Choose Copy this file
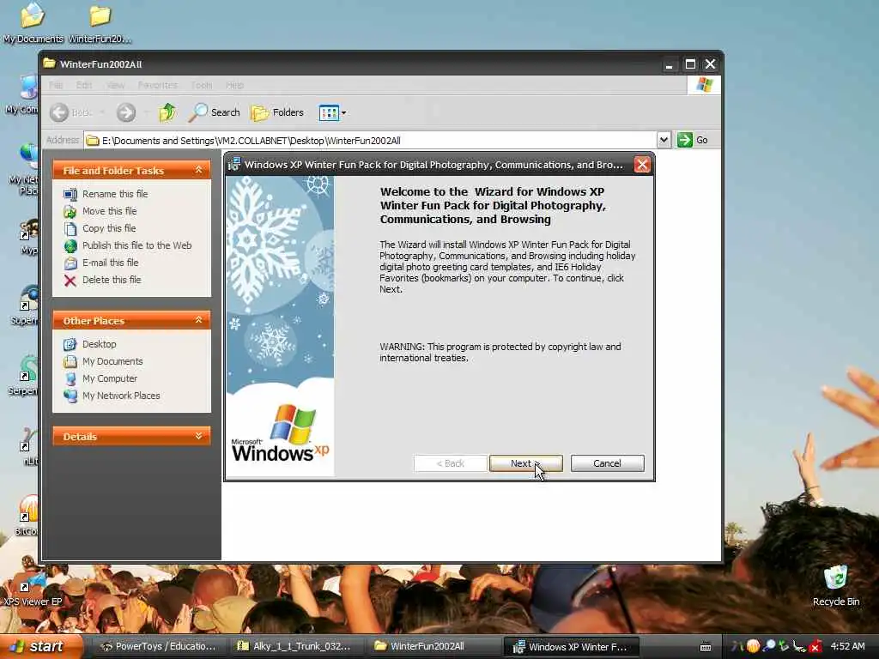Image resolution: width=879 pixels, height=659 pixels. (109, 228)
